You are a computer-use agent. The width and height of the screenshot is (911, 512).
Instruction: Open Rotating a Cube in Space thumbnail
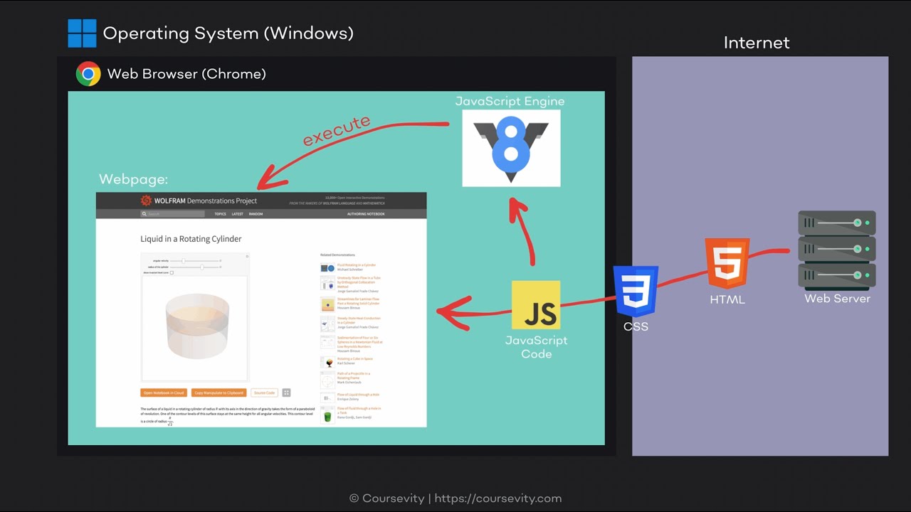tap(327, 362)
